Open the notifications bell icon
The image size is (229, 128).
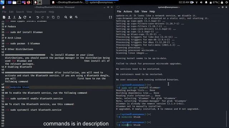pyautogui.click(x=206, y=2)
